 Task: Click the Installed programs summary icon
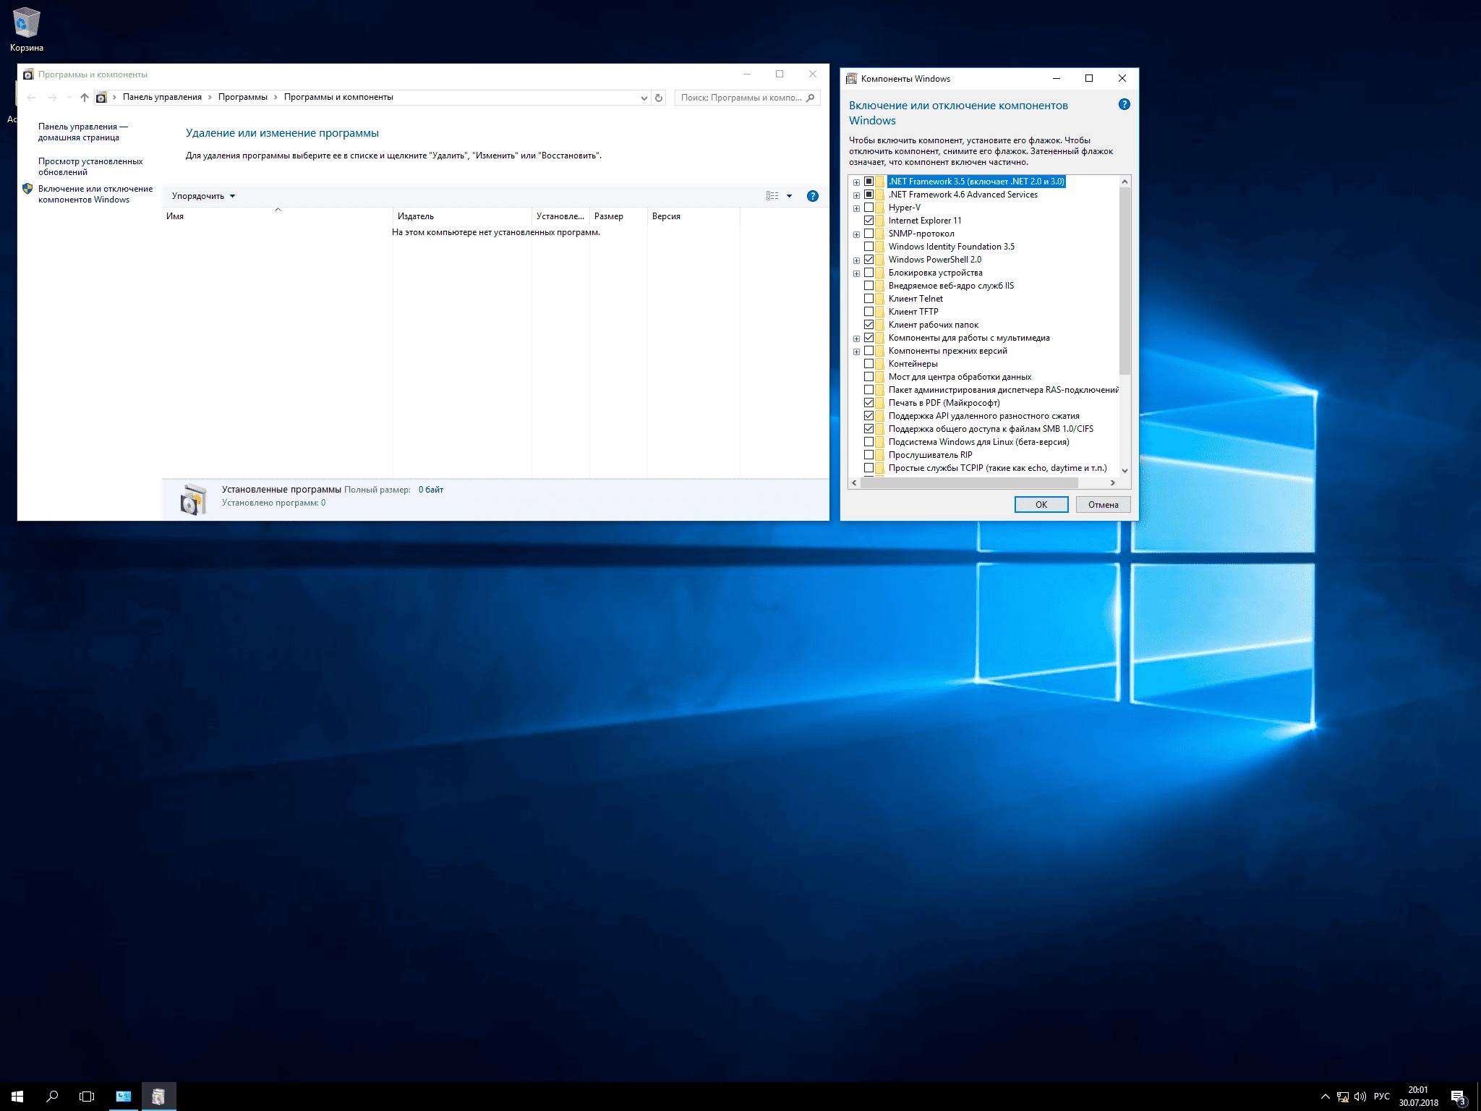tap(192, 498)
